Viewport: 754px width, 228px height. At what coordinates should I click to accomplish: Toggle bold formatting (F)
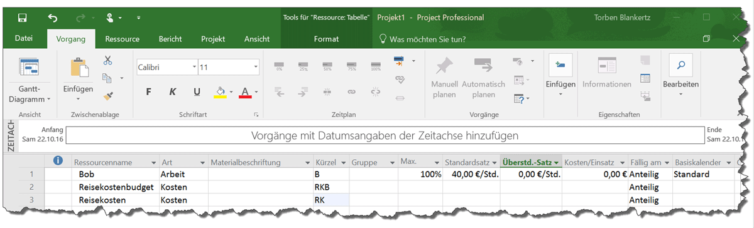[x=149, y=92]
